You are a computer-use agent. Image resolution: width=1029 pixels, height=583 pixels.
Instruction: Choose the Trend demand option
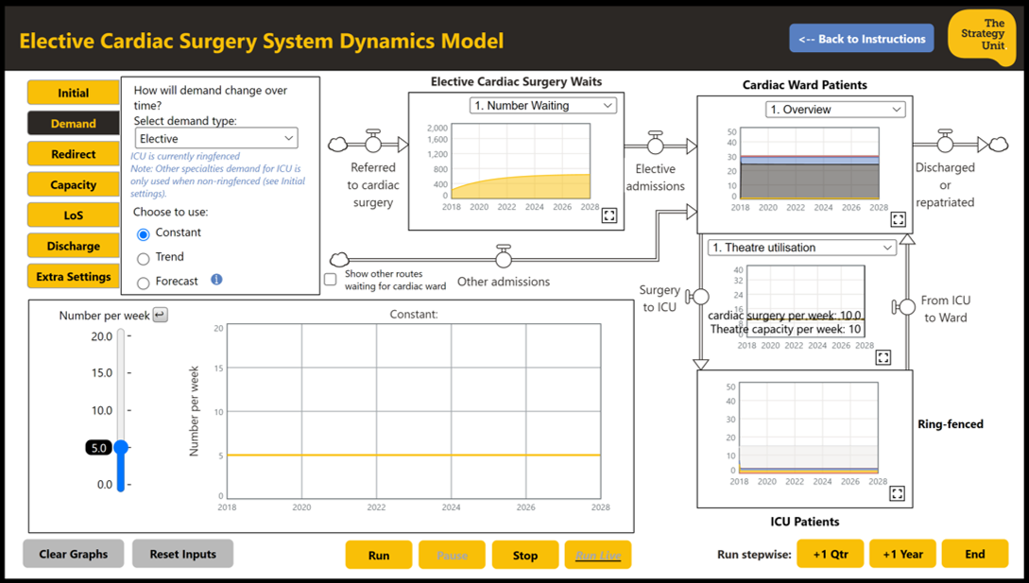coord(144,258)
